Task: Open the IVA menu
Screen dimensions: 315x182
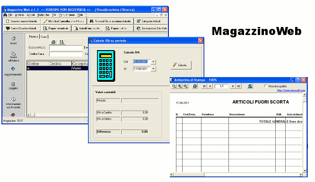Action: click(54, 15)
